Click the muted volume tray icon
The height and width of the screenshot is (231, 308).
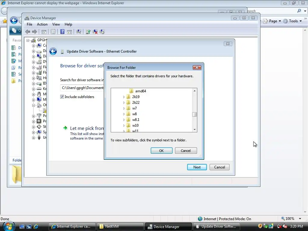point(285,226)
